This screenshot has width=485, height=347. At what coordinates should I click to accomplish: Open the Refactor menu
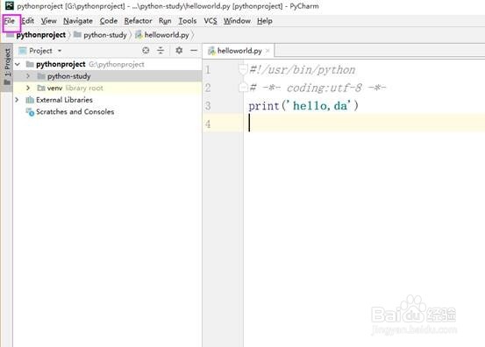click(138, 21)
